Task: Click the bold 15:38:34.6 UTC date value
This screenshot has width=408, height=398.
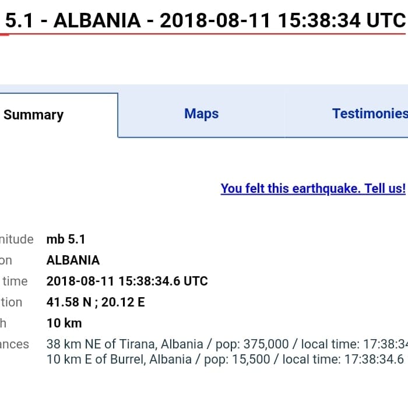Action: tap(127, 281)
